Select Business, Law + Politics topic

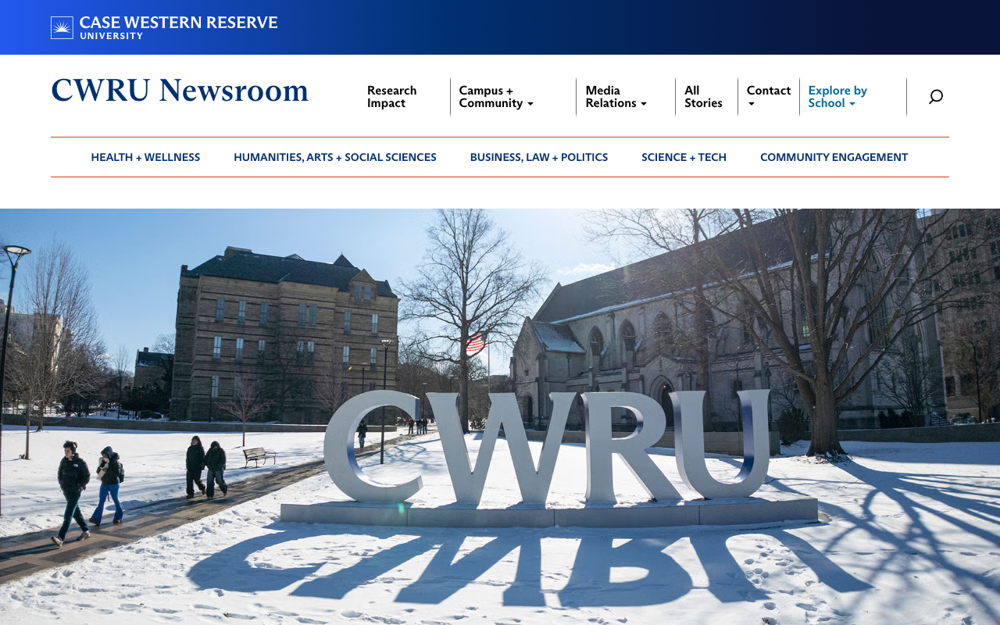(539, 158)
